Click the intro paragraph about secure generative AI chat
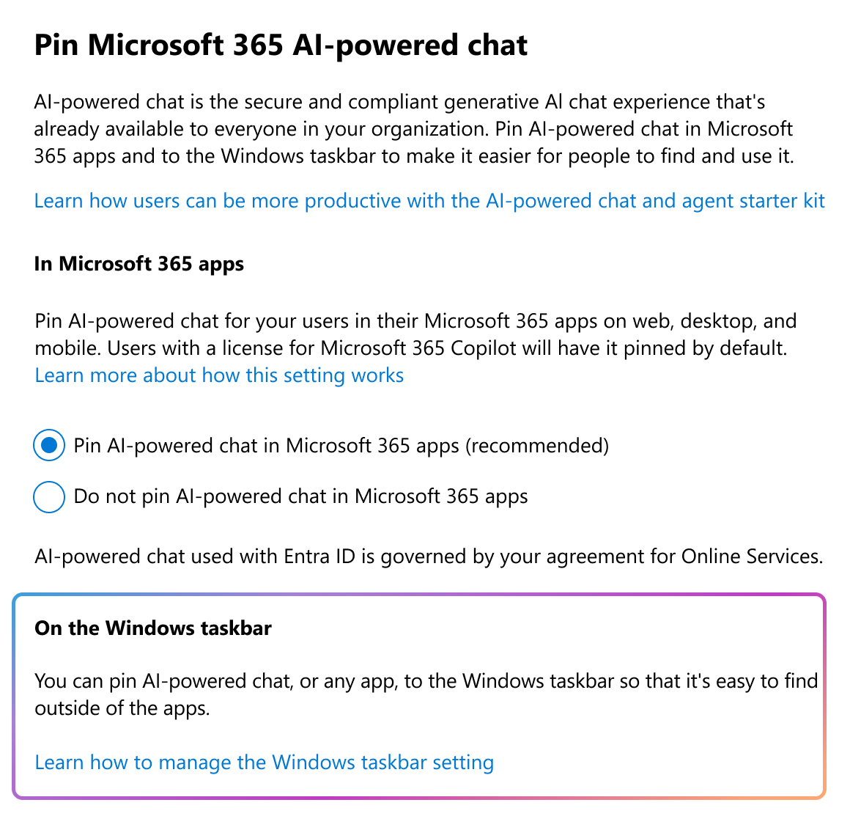850x819 pixels. (413, 129)
